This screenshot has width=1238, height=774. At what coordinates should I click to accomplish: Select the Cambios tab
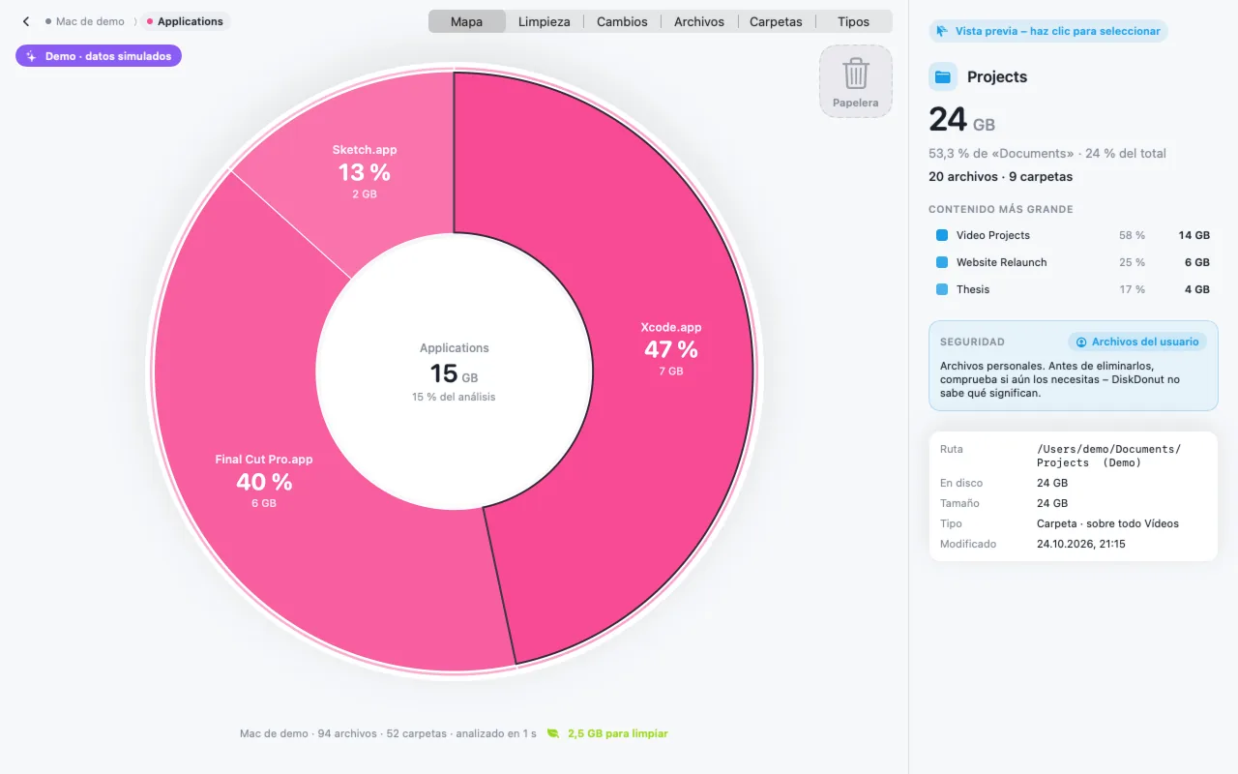pos(622,21)
